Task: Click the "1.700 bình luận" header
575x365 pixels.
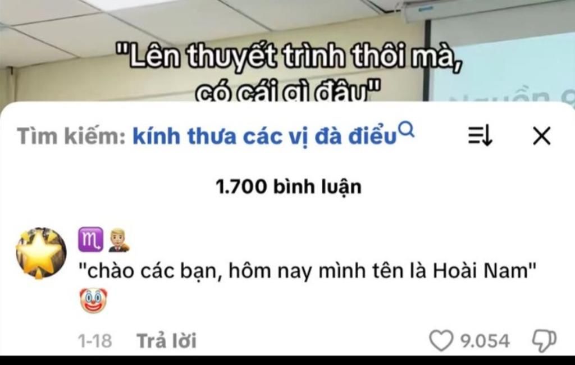Action: (x=289, y=187)
